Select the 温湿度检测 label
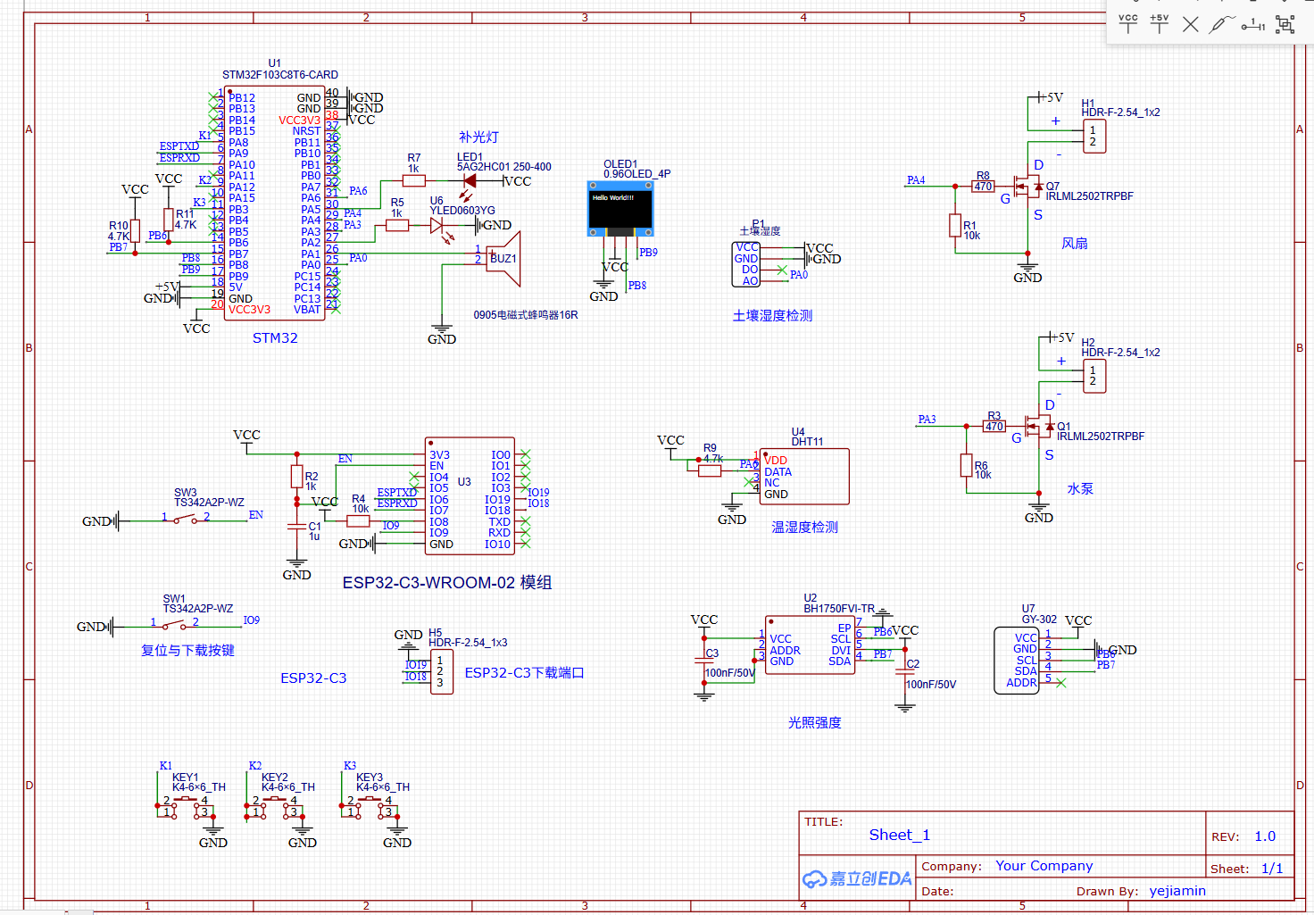Screen dimensions: 1314x915 coord(804,528)
